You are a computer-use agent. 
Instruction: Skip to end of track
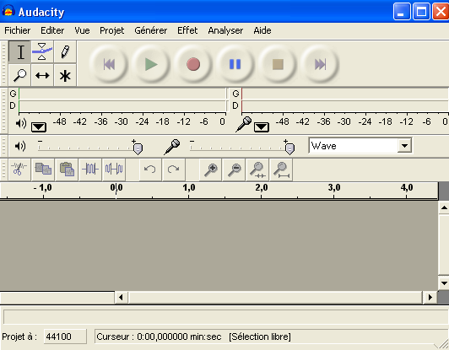pos(320,64)
